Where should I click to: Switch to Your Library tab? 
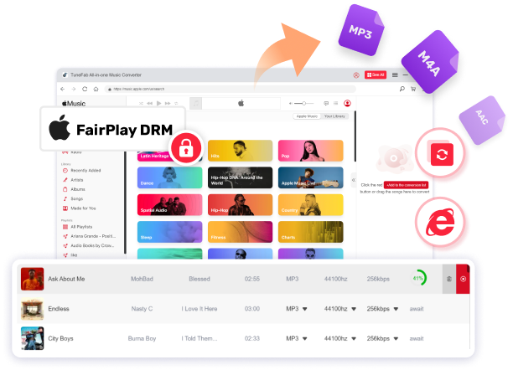pos(334,116)
